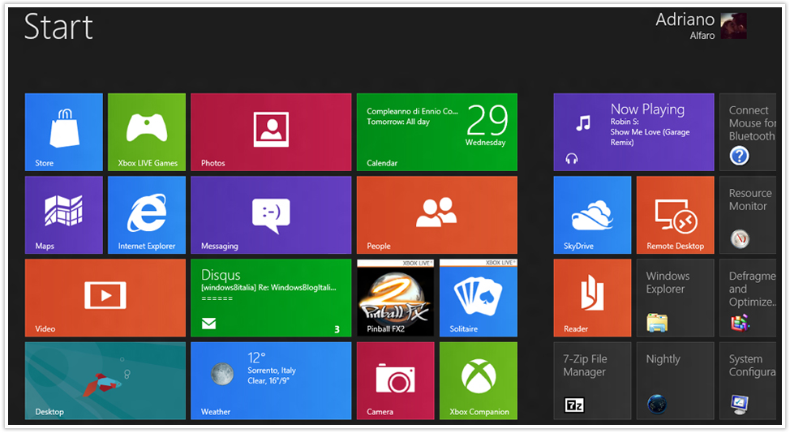This screenshot has width=790, height=433.
Task: Open Calendar tile showing Wednesday 29
Action: 436,131
